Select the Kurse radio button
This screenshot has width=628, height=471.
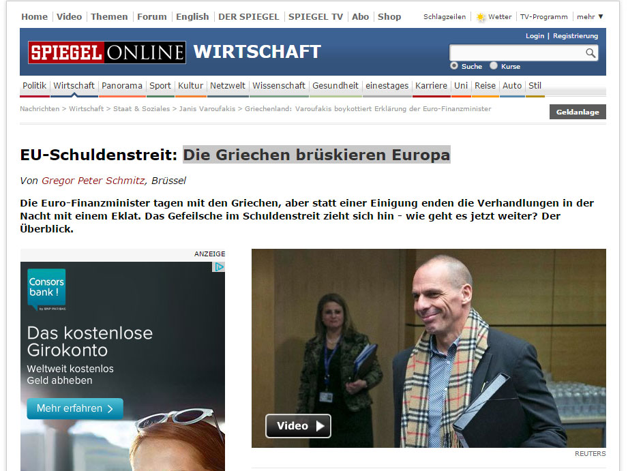[494, 65]
